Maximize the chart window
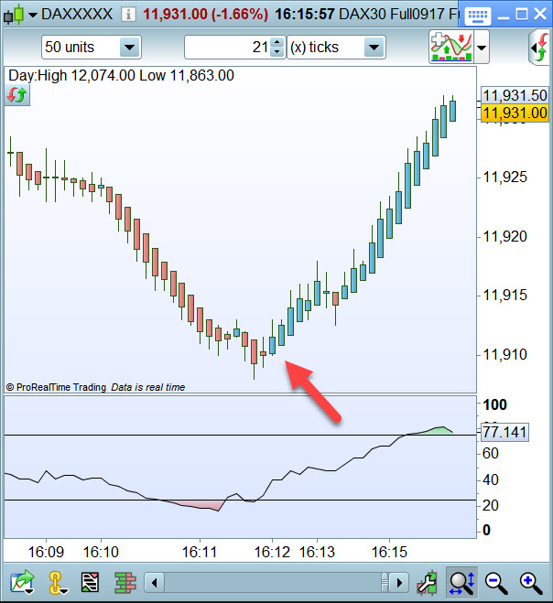Viewport: 553px width, 603px height. click(522, 15)
